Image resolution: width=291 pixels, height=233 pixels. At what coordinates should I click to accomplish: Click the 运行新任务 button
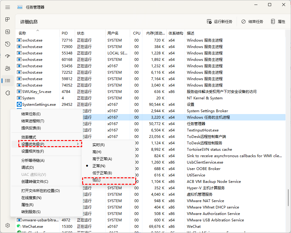tap(220, 22)
